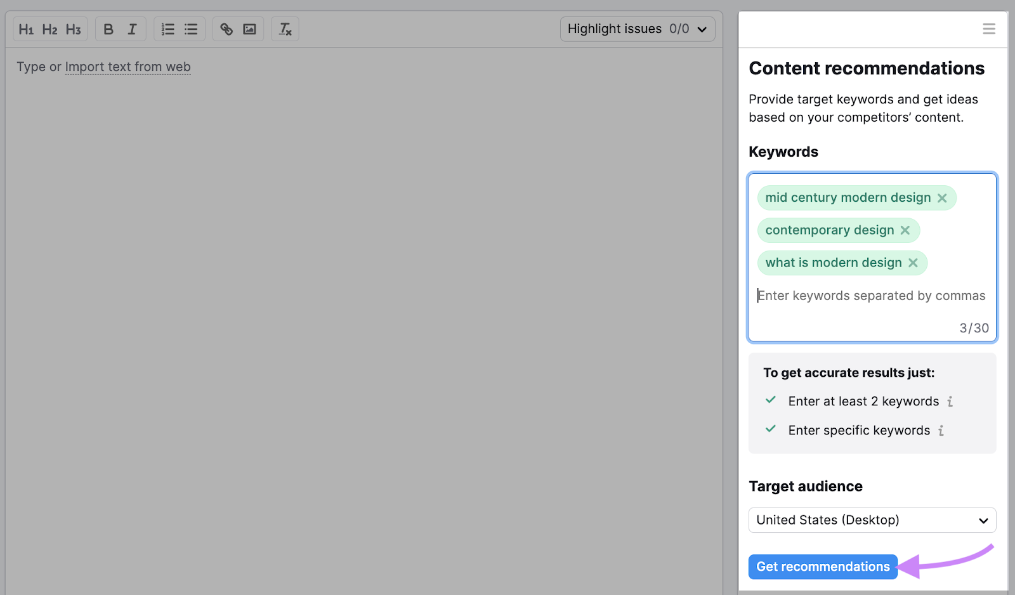
Task: Click the Import text from web link
Action: 128,67
